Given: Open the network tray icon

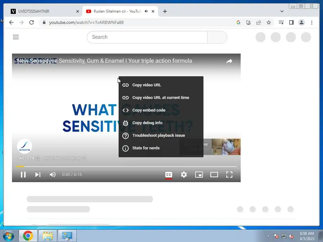Looking at the screenshot, I should 284,236.
